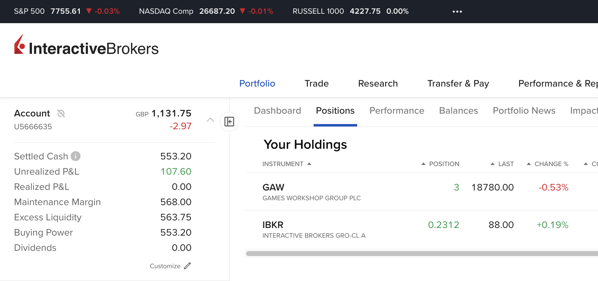Open the Research menu
The height and width of the screenshot is (281, 598).
[x=378, y=84]
